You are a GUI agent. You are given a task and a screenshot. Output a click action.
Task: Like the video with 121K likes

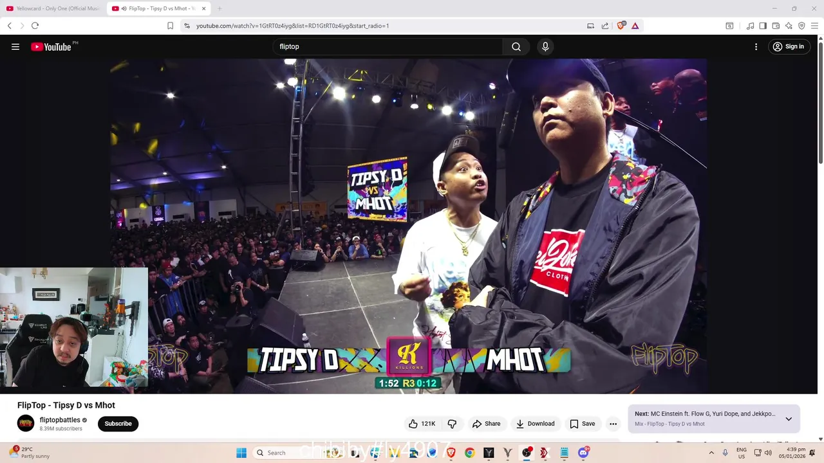click(x=422, y=424)
